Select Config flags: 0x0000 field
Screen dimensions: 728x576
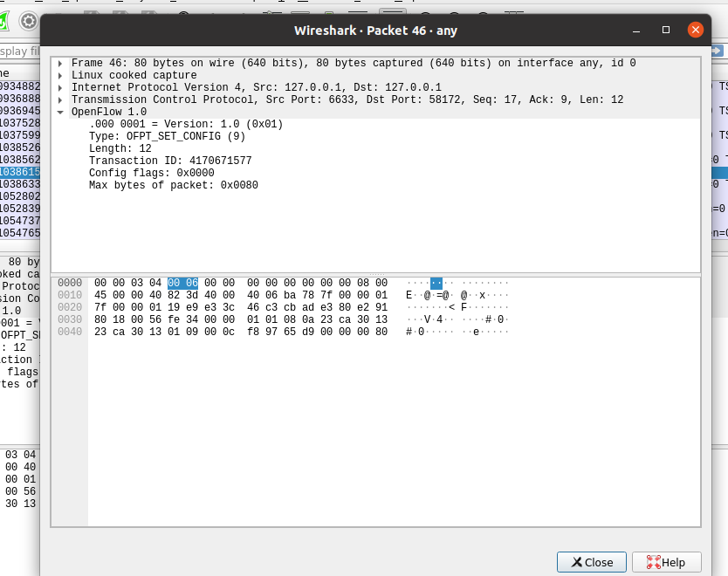pyautogui.click(x=152, y=173)
